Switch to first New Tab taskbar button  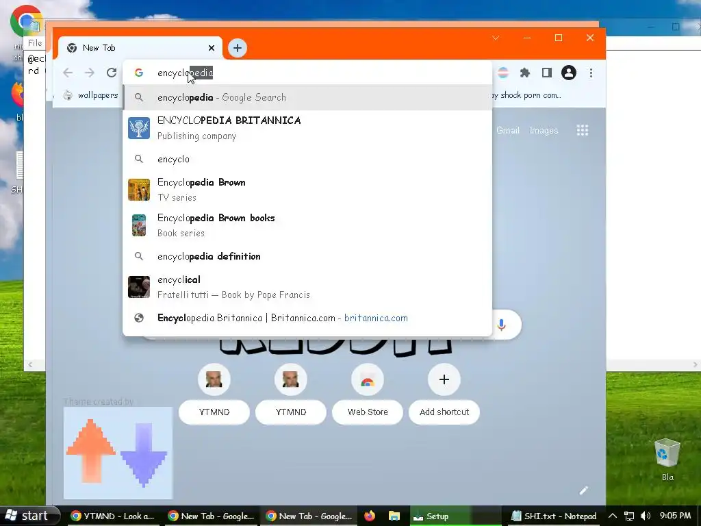[x=211, y=516]
